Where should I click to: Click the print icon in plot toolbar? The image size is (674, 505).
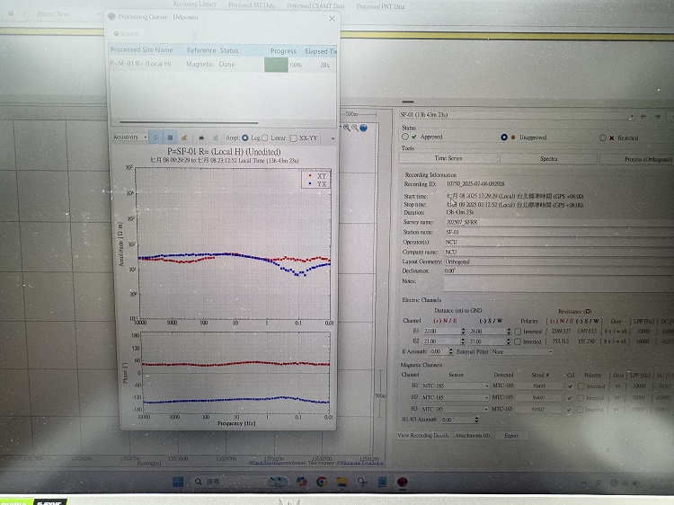201,137
